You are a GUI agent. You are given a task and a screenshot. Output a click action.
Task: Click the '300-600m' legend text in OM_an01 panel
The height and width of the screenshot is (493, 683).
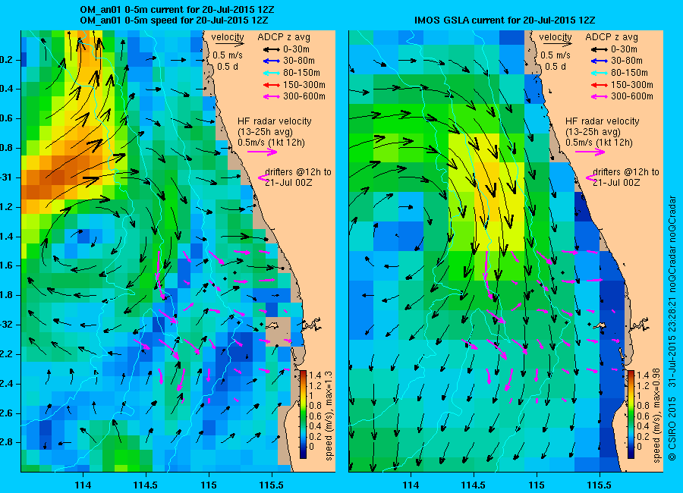tap(304, 96)
